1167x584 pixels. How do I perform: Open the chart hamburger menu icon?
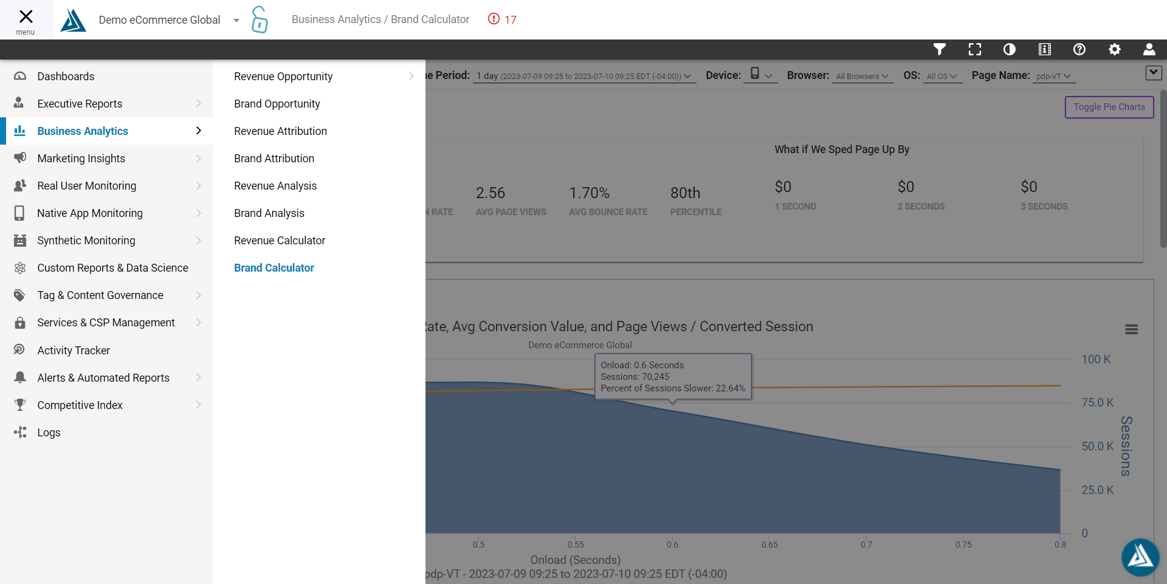pyautogui.click(x=1131, y=329)
